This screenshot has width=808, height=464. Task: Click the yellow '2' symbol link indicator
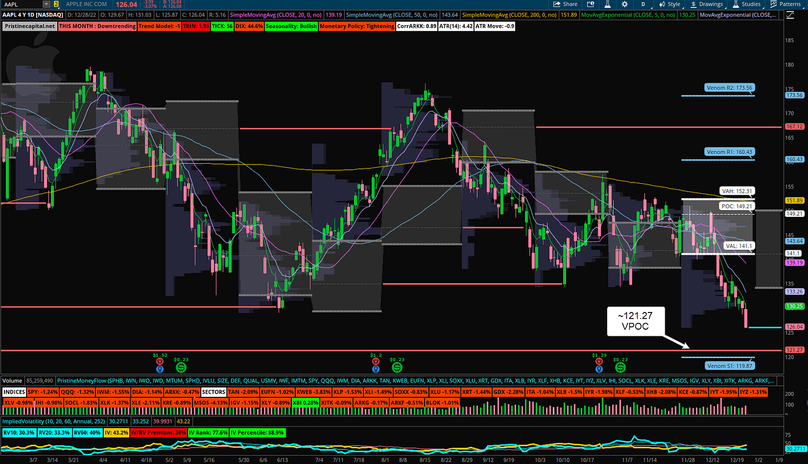pyautogui.click(x=55, y=4)
